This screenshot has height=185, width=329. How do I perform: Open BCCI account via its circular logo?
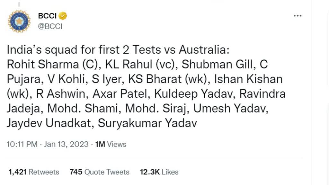(x=19, y=21)
